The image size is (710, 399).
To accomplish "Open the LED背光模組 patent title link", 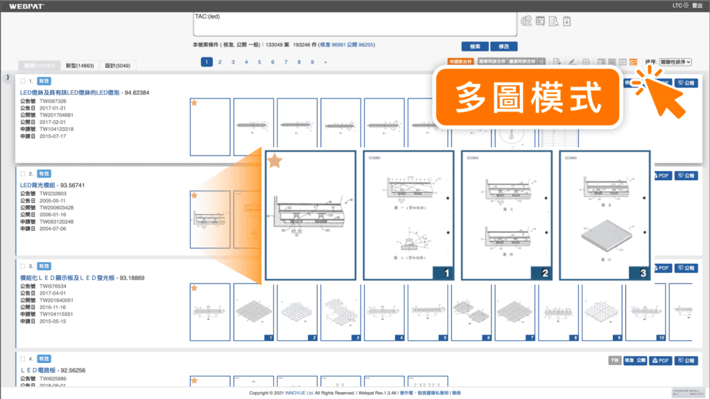I will pos(37,185).
